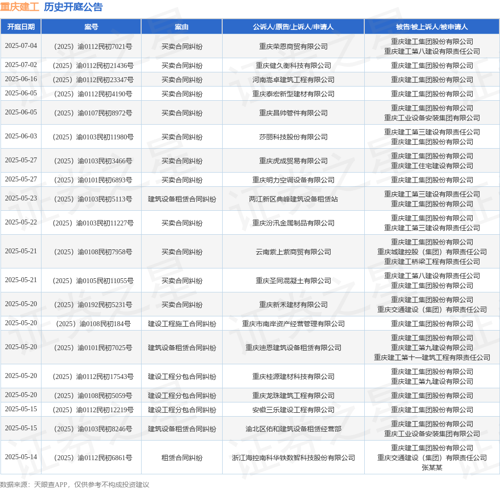The image size is (500, 489).
Task: Click date cell 2025-06-16
Action: (x=21, y=79)
